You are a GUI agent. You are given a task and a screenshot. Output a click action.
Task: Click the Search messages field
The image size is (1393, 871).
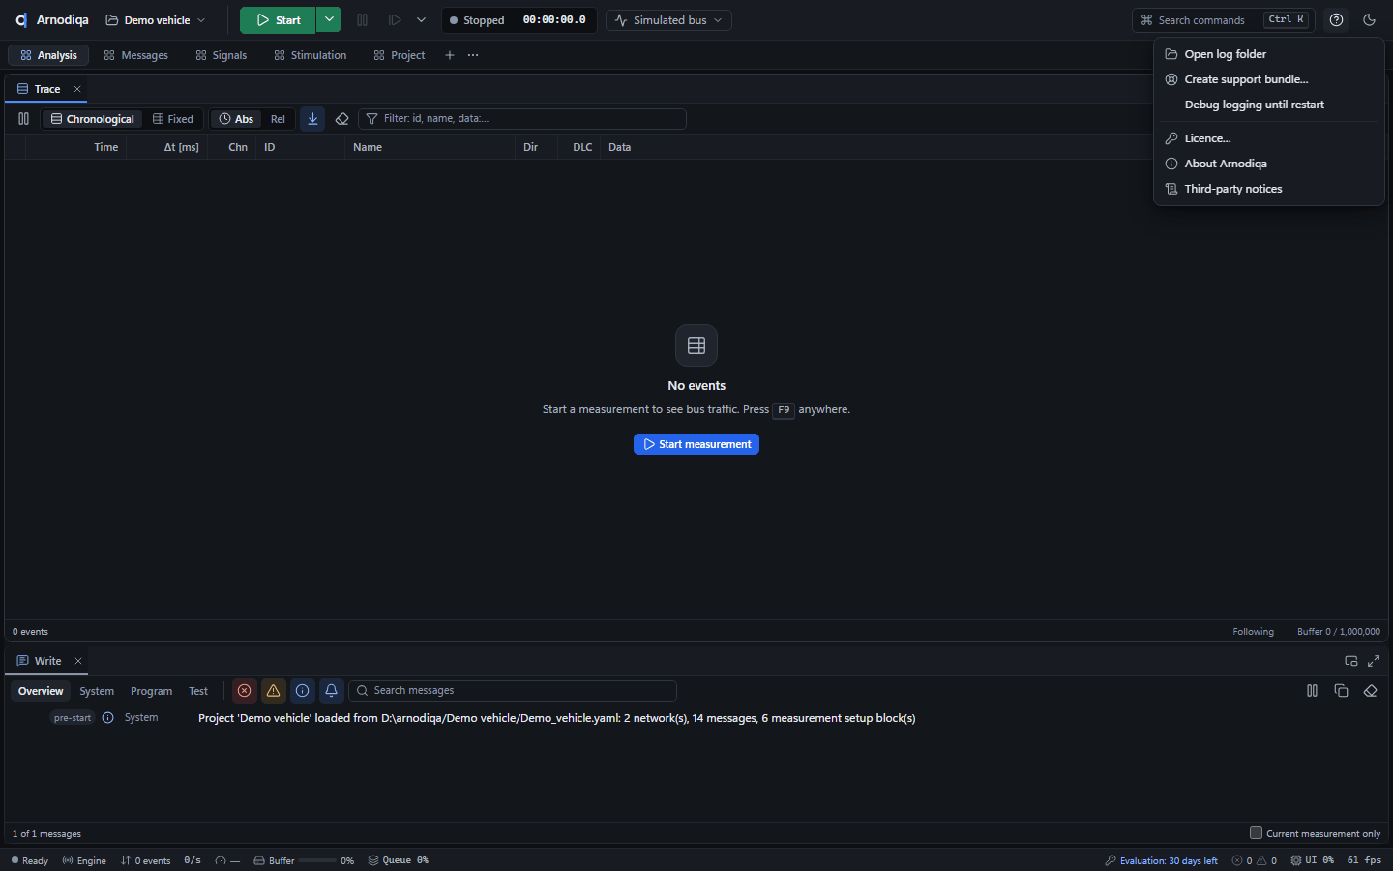coord(513,691)
